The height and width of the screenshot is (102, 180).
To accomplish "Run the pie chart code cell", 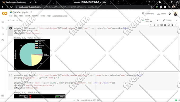I will [x=11, y=28].
